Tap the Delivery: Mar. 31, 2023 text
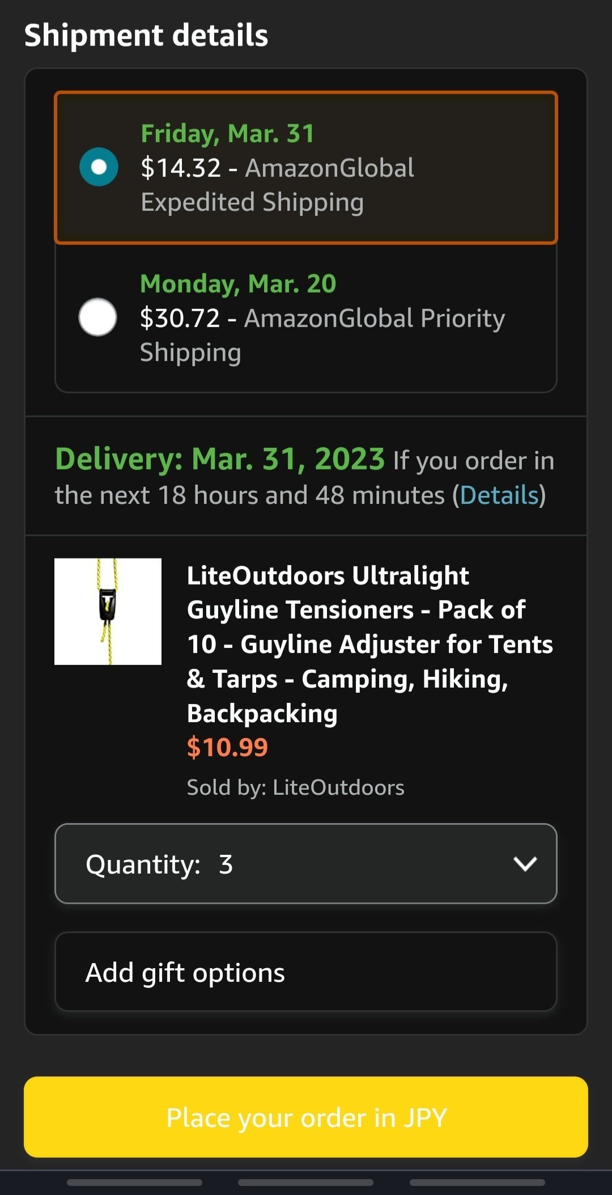The width and height of the screenshot is (612, 1195). (220, 459)
